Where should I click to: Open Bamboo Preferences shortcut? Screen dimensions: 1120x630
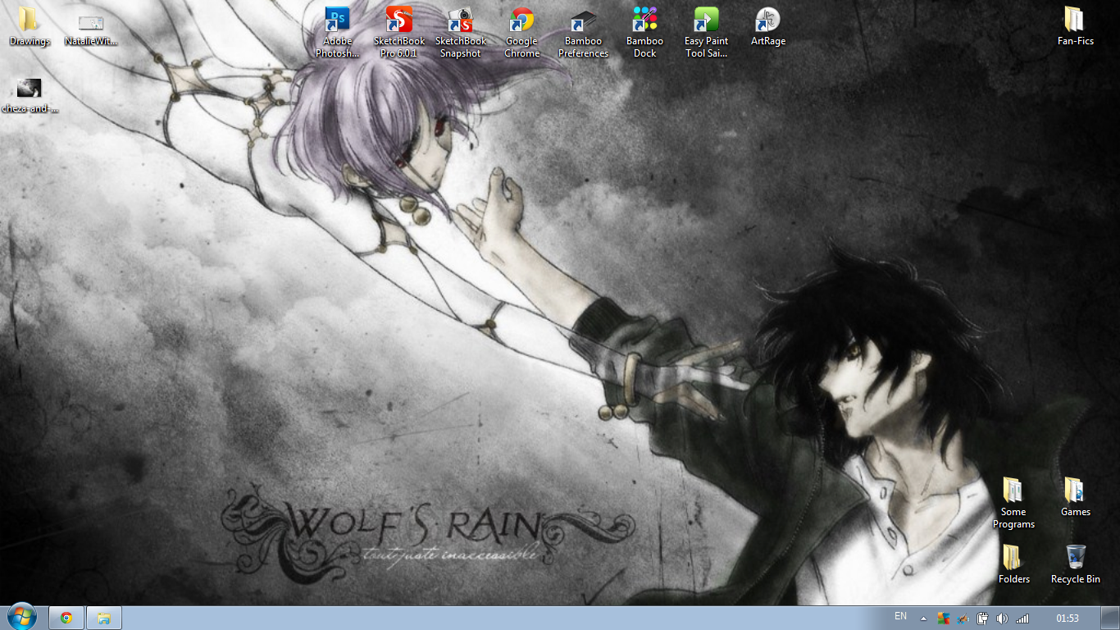(583, 21)
